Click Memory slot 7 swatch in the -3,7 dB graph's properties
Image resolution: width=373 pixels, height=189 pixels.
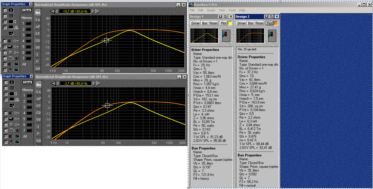click(29, 130)
